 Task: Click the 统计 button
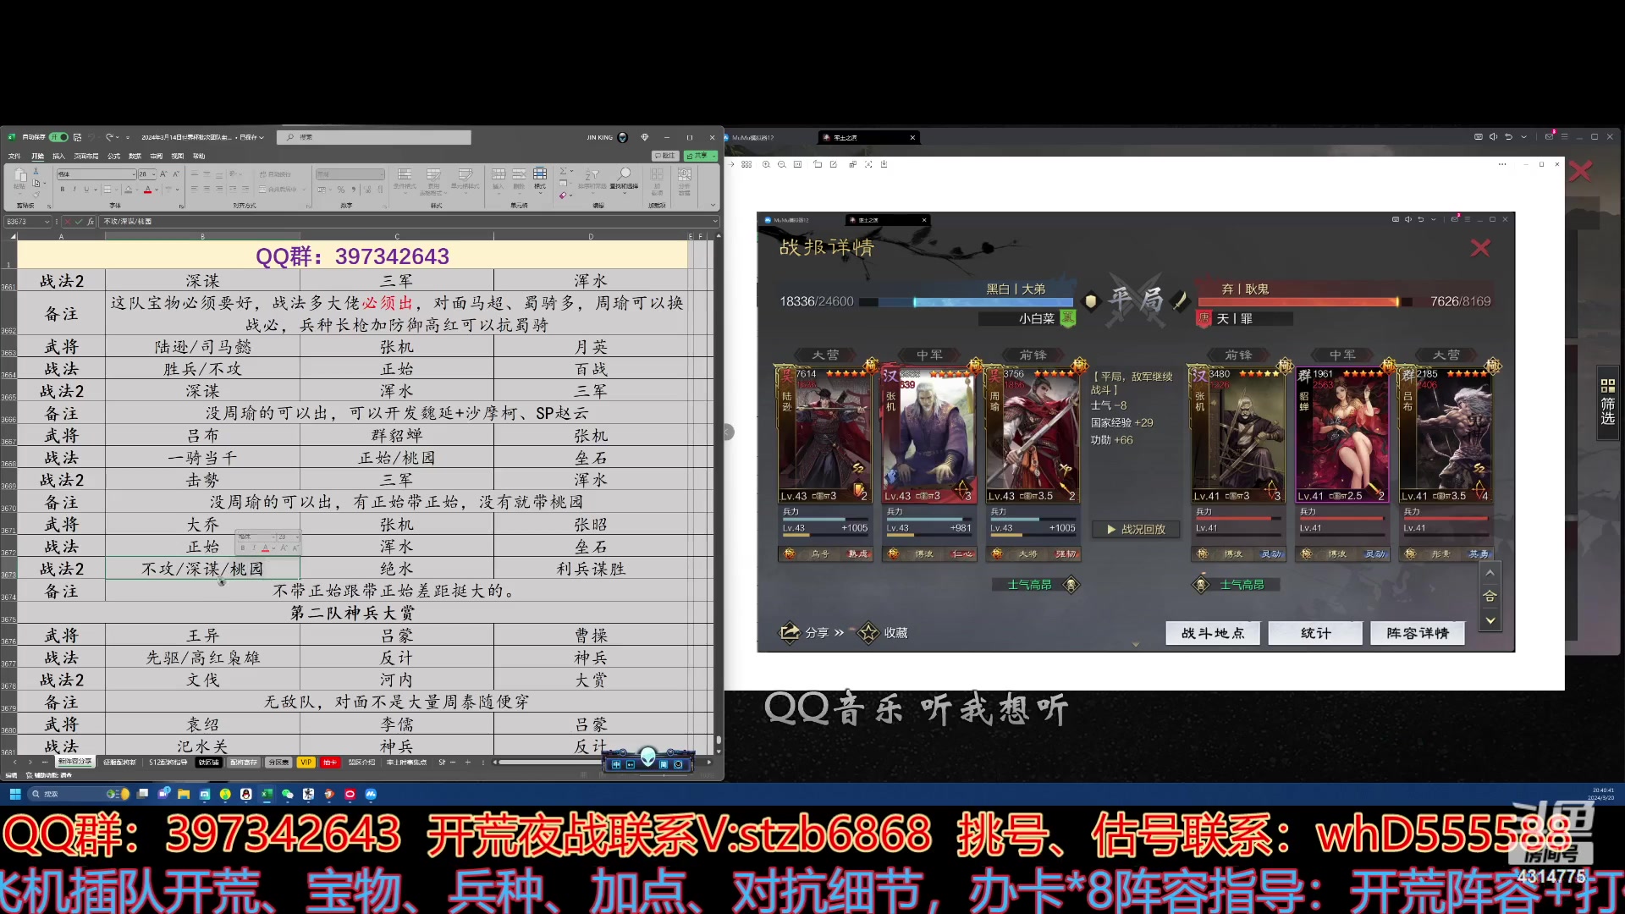(1315, 633)
